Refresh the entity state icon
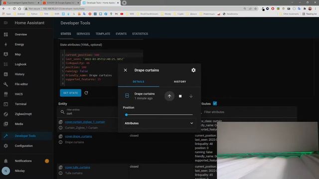The image size is (319, 179). click(x=86, y=93)
